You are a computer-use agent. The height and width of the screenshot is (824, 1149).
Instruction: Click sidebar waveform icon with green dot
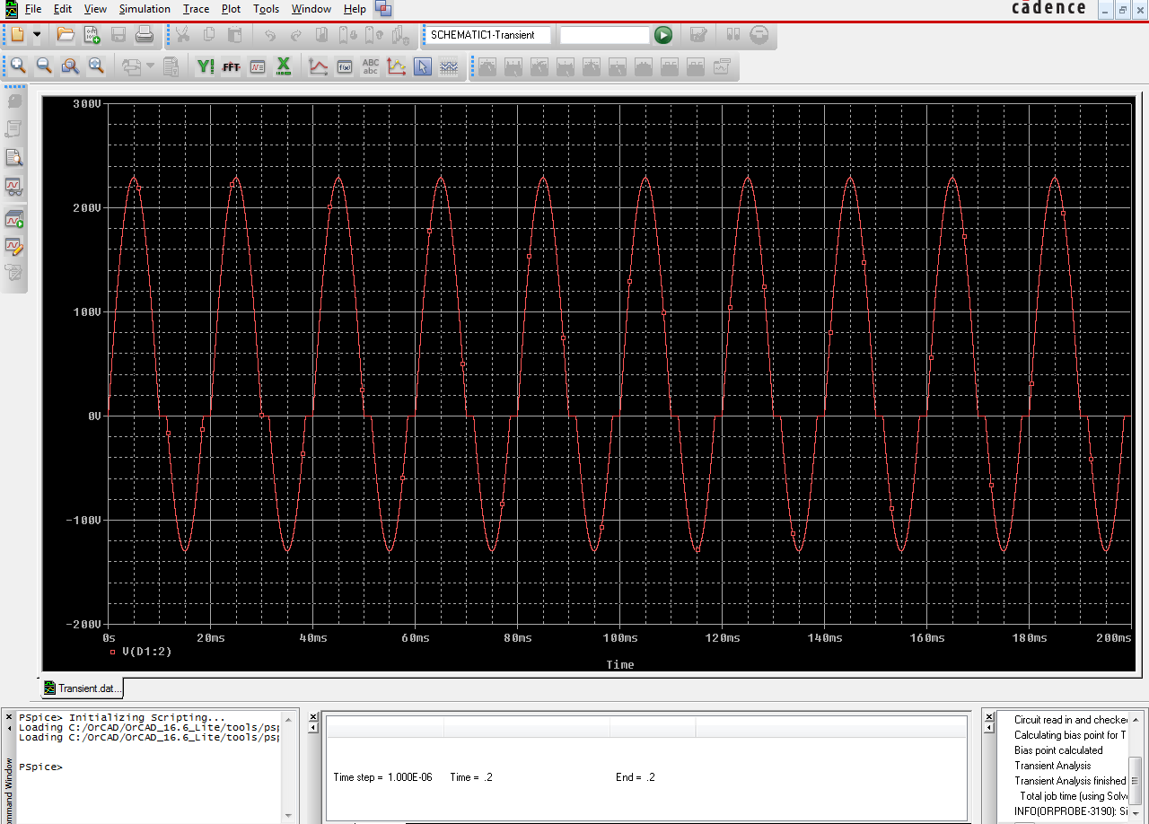pyautogui.click(x=14, y=218)
